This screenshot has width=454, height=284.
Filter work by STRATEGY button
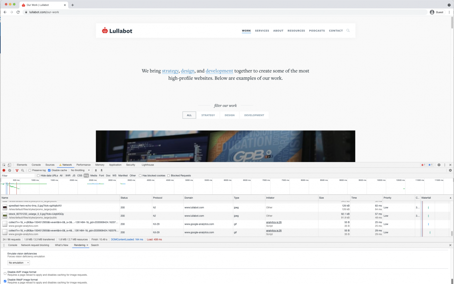(x=208, y=115)
